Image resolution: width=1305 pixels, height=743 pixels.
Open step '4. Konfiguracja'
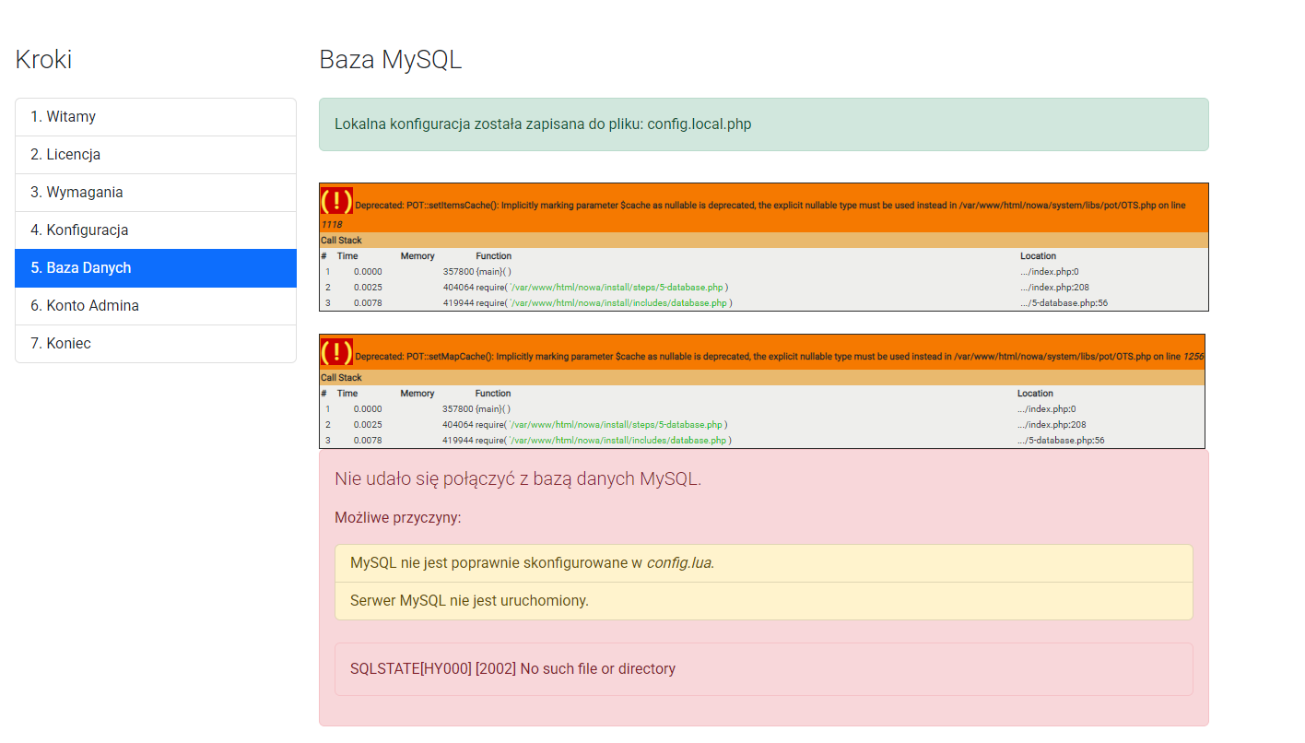(156, 230)
